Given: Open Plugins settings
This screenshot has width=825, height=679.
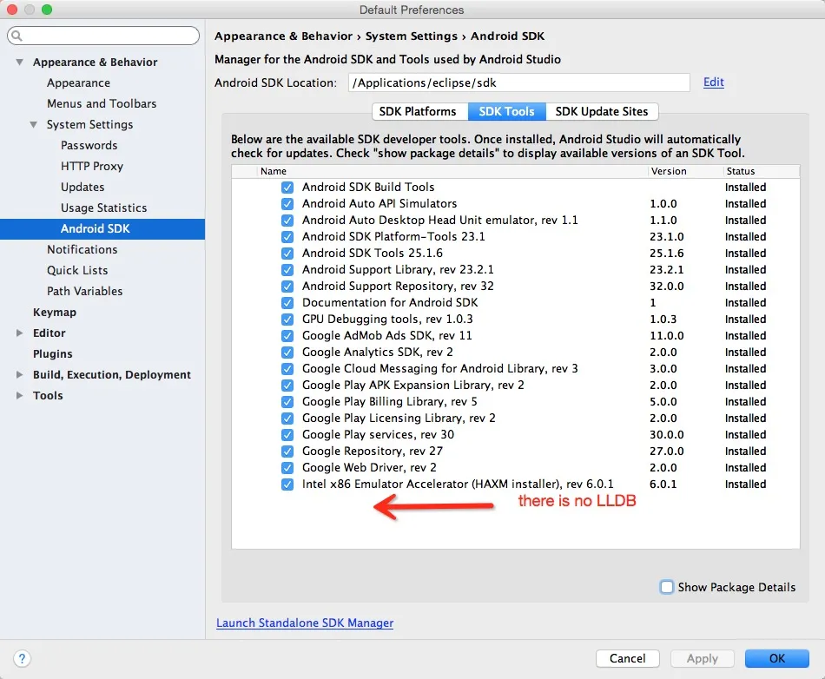Looking at the screenshot, I should [x=53, y=354].
